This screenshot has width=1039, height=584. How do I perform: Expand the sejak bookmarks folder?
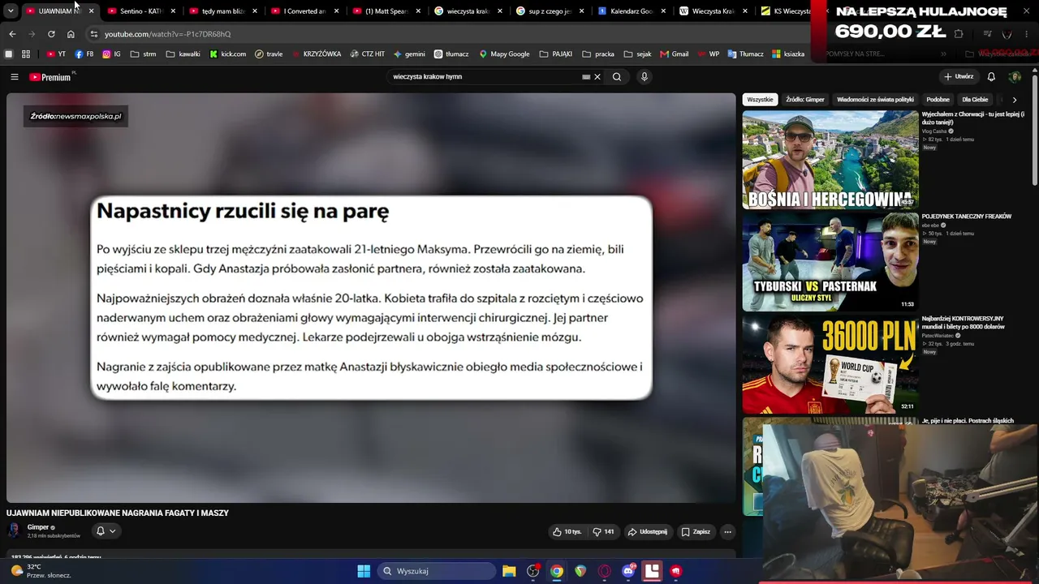tap(638, 54)
